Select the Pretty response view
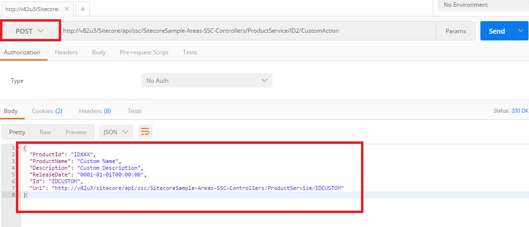 (x=17, y=132)
